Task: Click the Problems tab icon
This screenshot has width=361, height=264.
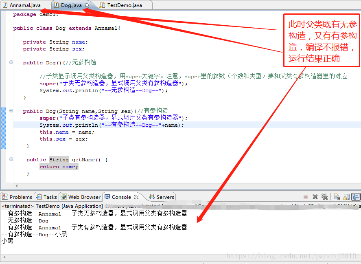Action: [5, 197]
